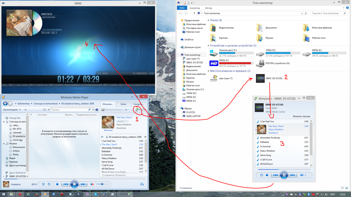The image size is (351, 197).
Task: Open the 800Gb (F:) WD drive
Action: coord(214,63)
